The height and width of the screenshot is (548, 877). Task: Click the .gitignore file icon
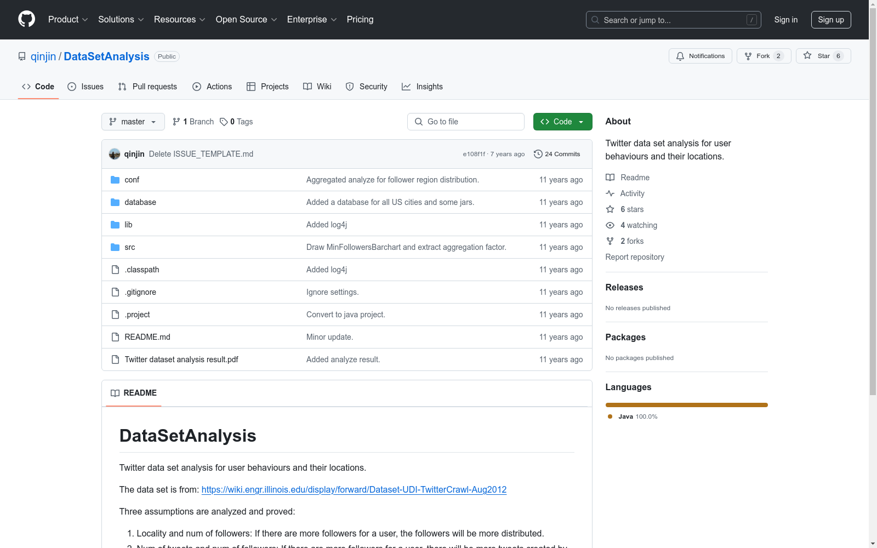115,292
